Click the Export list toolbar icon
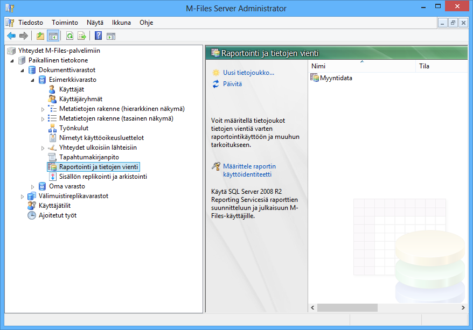 (x=82, y=36)
